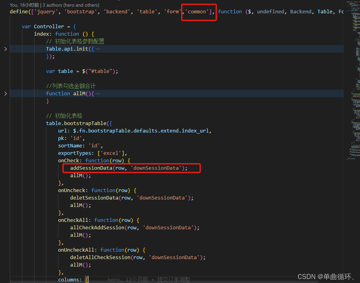This screenshot has height=283, width=360.
Task: Expand the folded Table.api.init code block
Action: [x=5, y=49]
